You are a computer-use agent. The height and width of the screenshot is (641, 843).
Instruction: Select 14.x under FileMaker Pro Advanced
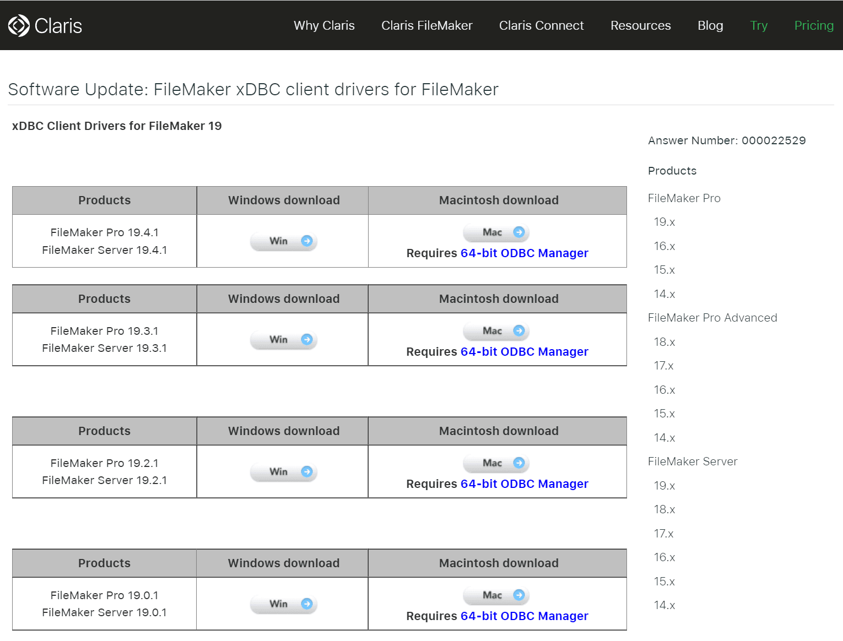point(664,438)
